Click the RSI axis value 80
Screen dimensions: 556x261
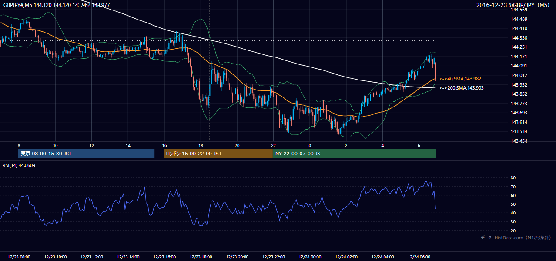click(513, 178)
